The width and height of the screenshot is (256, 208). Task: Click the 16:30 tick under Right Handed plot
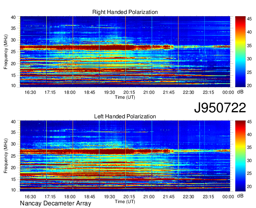coord(30,92)
